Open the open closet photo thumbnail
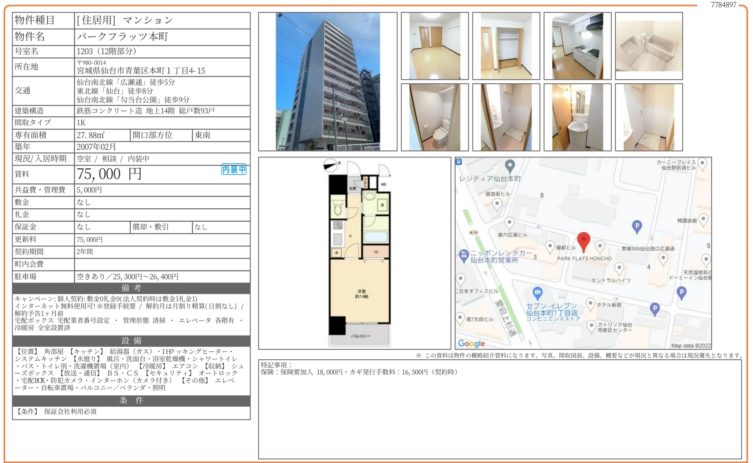 (506, 46)
